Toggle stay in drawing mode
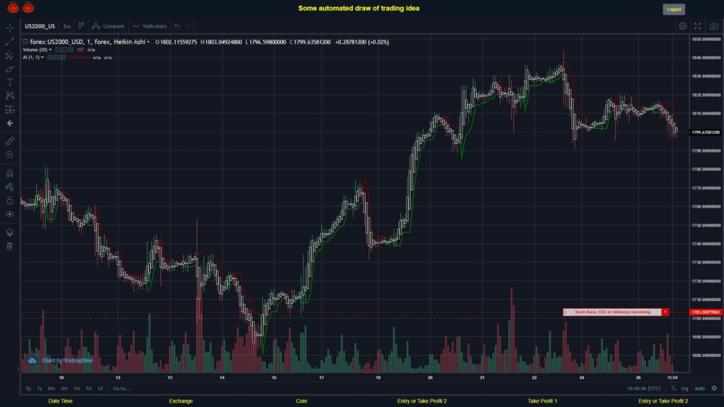Image resolution: width=724 pixels, height=407 pixels. coord(10,187)
